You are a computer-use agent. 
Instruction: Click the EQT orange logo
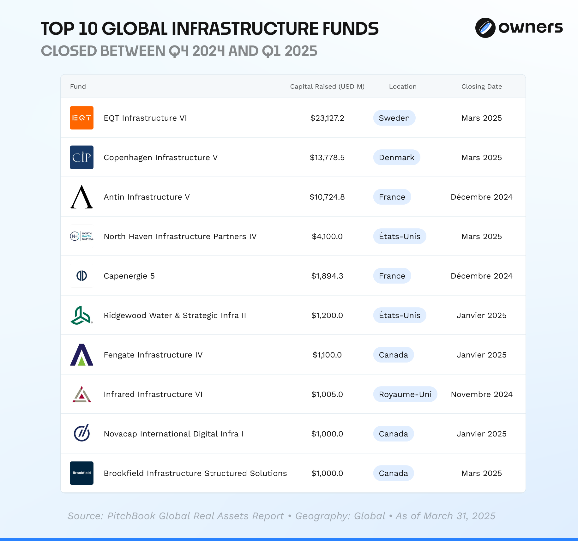(x=81, y=118)
